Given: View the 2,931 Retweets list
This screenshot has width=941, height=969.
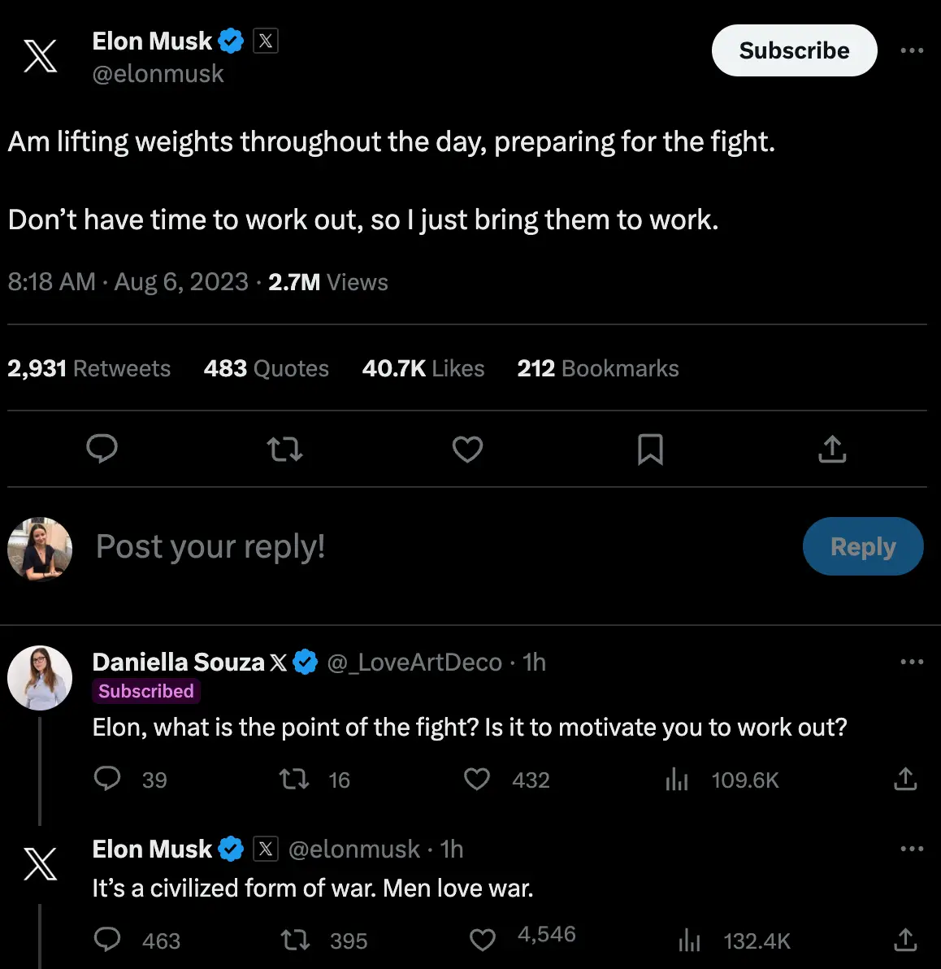Looking at the screenshot, I should coord(89,368).
